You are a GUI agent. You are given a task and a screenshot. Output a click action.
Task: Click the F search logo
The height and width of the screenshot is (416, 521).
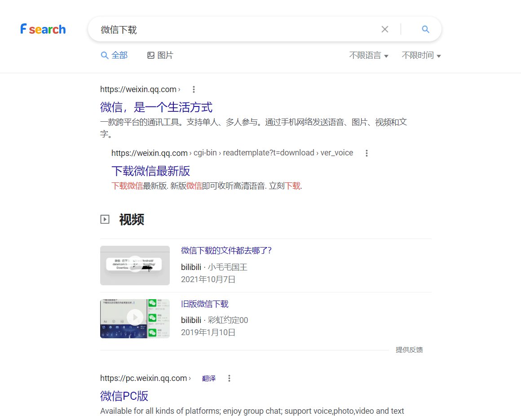[x=43, y=29]
